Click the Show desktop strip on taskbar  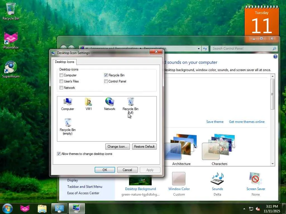(x=284, y=208)
